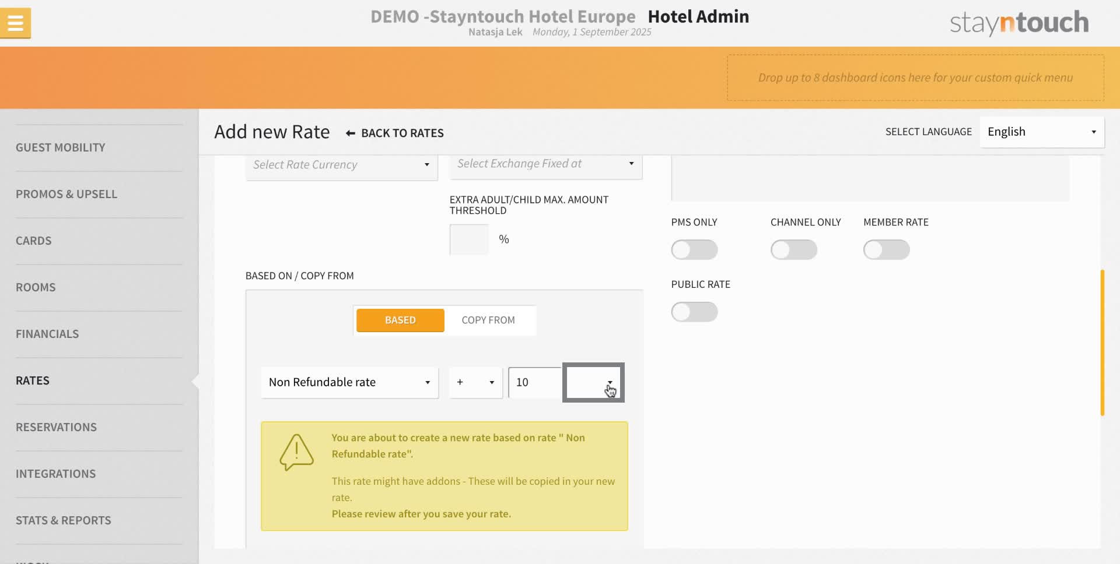This screenshot has width=1120, height=564.
Task: Select the Based tab
Action: click(x=400, y=320)
